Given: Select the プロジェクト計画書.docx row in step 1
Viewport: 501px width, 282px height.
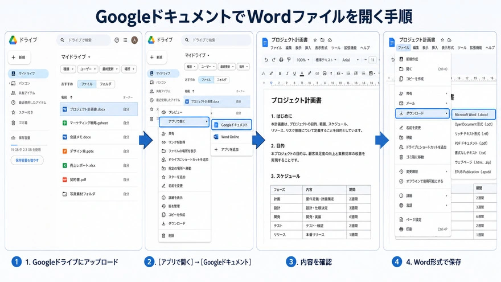Looking at the screenshot, I should pos(98,109).
